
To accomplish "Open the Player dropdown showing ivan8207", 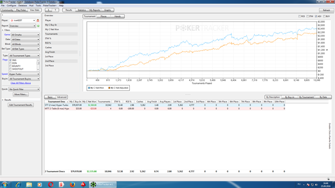I will (22, 21).
